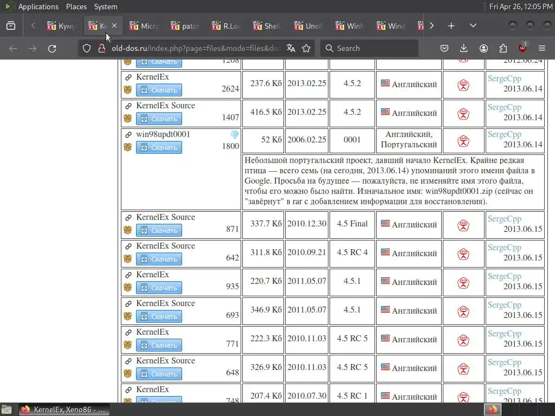This screenshot has width=555, height=416.
Task: Open the Firefox hamburger menu
Action: point(542,48)
